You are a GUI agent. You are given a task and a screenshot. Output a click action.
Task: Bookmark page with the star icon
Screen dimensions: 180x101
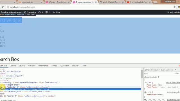pyautogui.click(x=175, y=7)
